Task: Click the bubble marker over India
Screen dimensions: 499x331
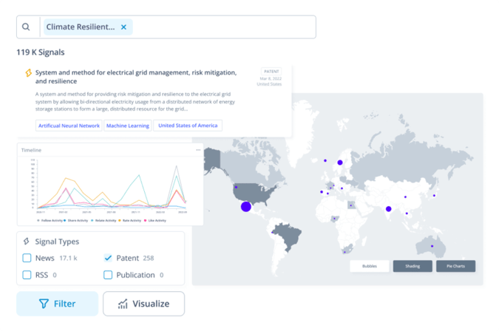Action: pos(389,209)
